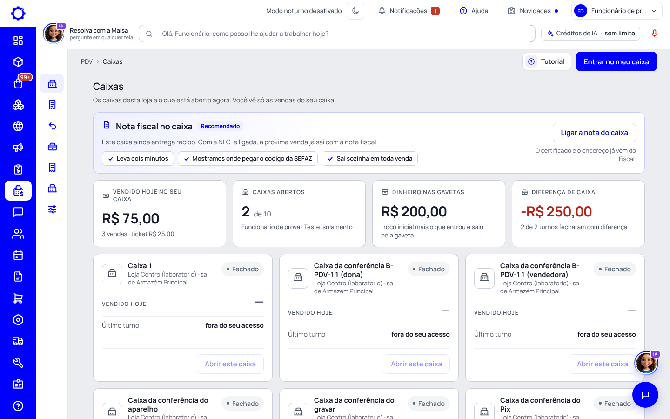Open the clipboard with dollar sign icon
The width and height of the screenshot is (670, 419).
click(x=18, y=169)
